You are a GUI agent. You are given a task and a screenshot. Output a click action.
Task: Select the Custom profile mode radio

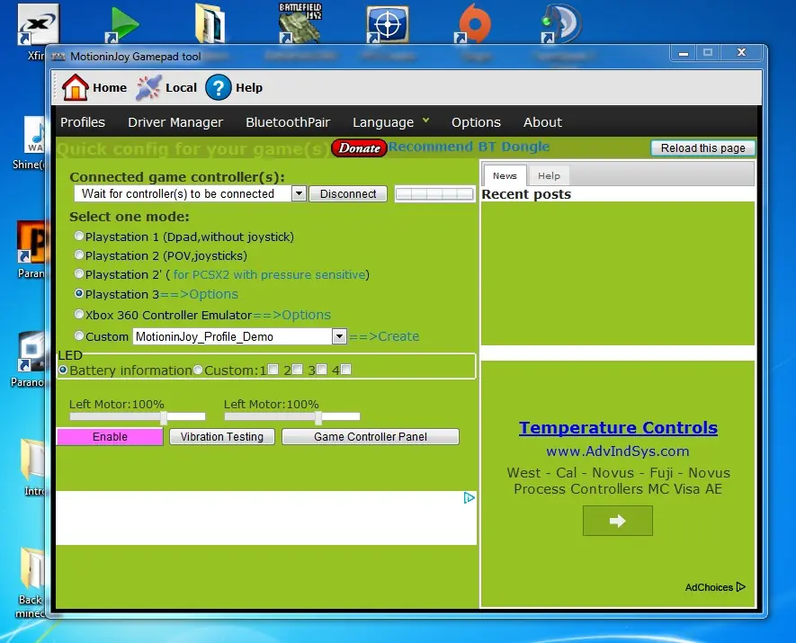point(78,335)
